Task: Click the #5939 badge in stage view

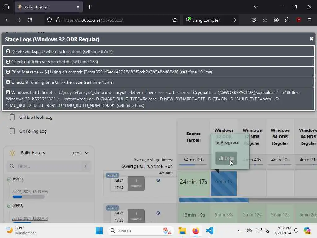Action: (112, 175)
